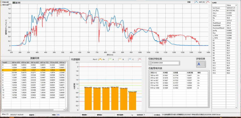Click the A+ orange bar legend icon
The width and height of the screenshot is (241, 118).
[x=100, y=59]
